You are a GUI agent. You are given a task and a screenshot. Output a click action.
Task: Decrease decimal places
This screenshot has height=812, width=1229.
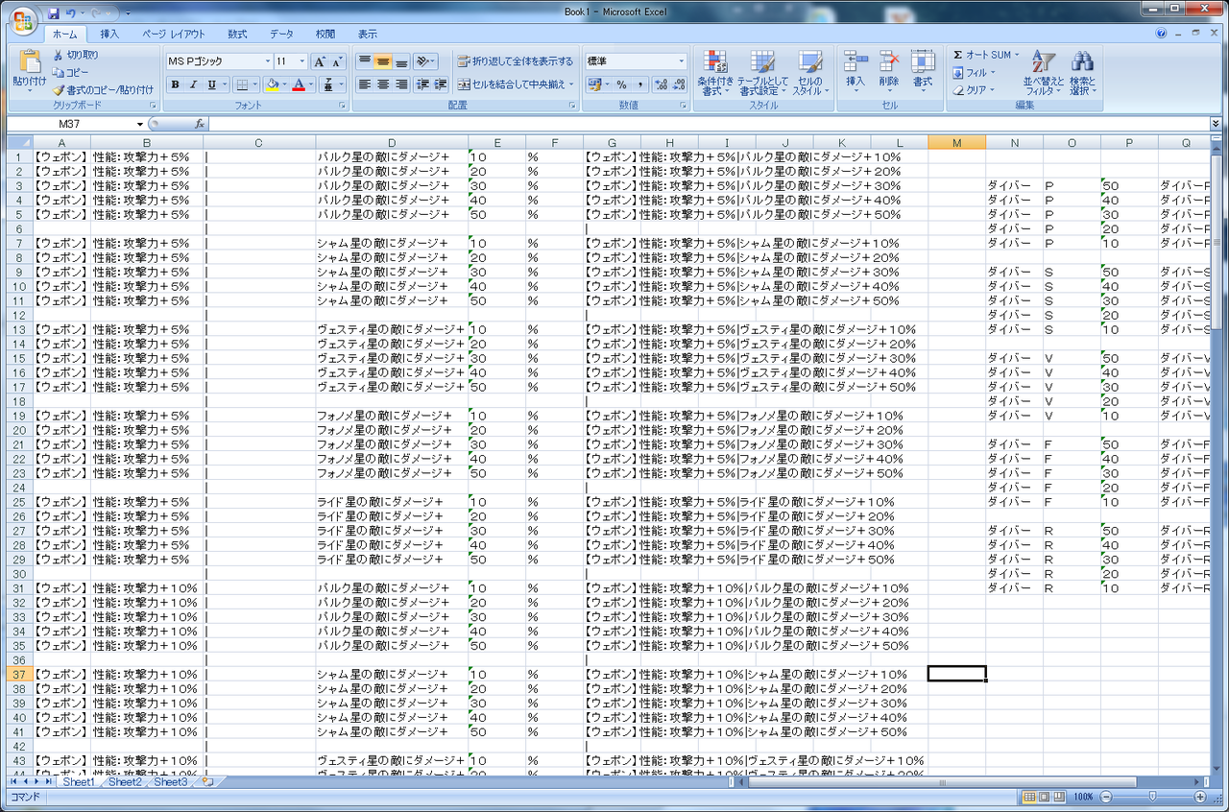tap(680, 84)
